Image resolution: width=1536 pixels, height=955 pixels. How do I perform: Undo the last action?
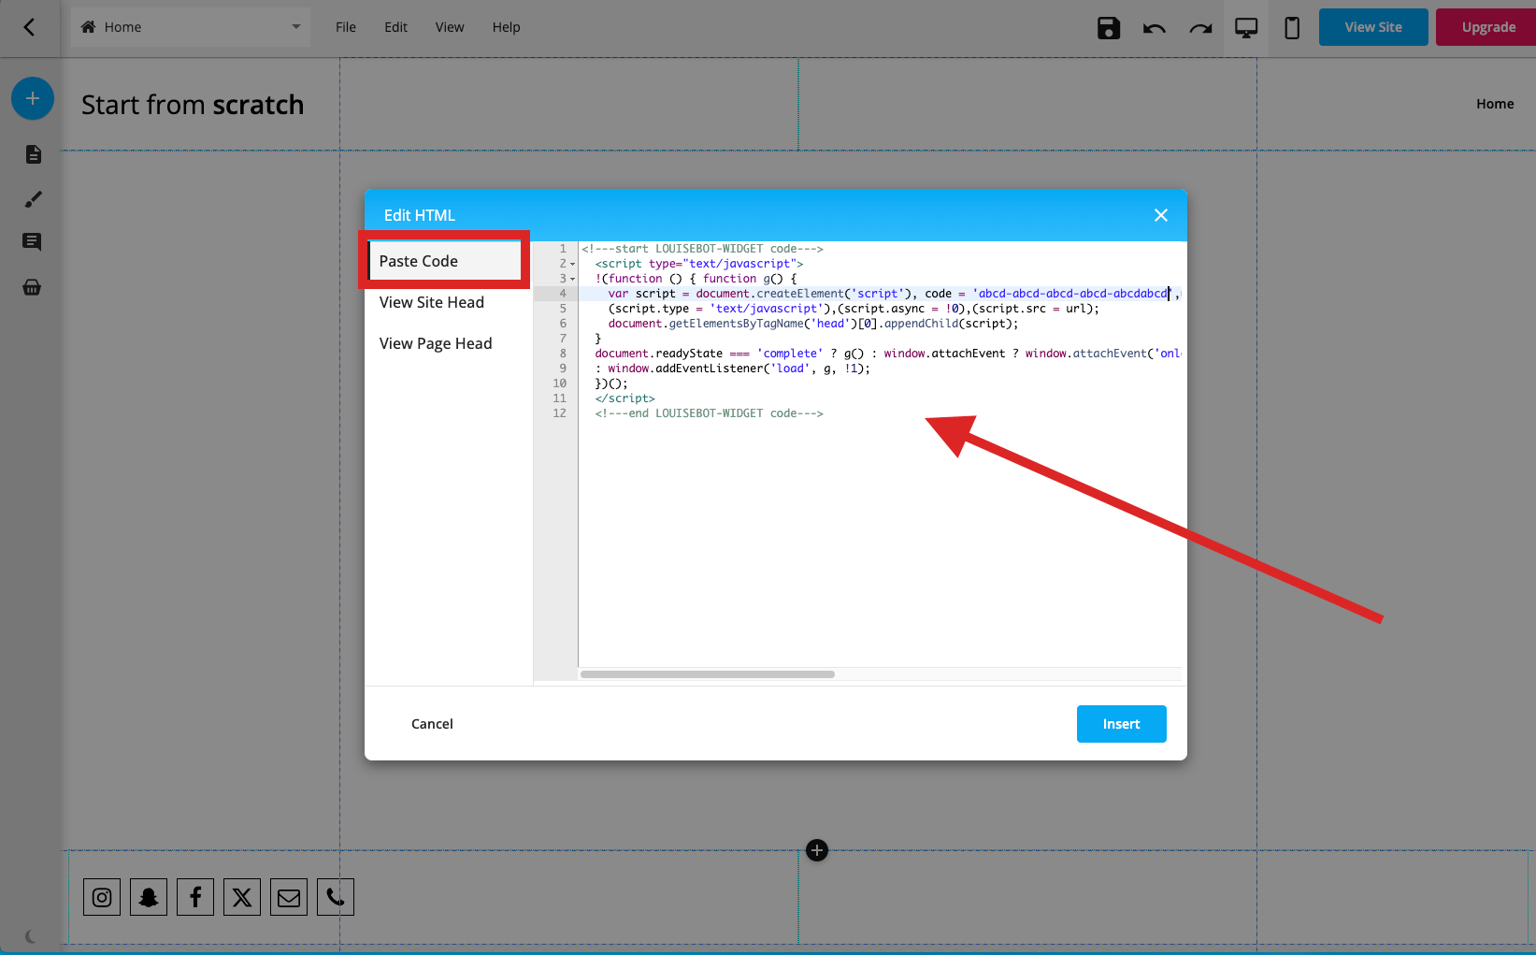[1155, 28]
